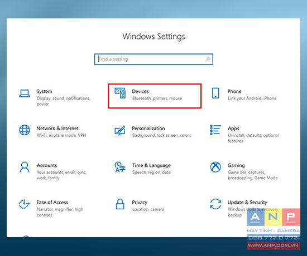The height and width of the screenshot is (256, 307).
Task: Open the Privacy category title
Action: pyautogui.click(x=140, y=203)
